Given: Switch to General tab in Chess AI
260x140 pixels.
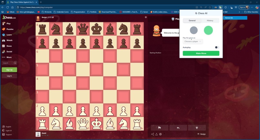Looking at the screenshot, I should [192, 20].
